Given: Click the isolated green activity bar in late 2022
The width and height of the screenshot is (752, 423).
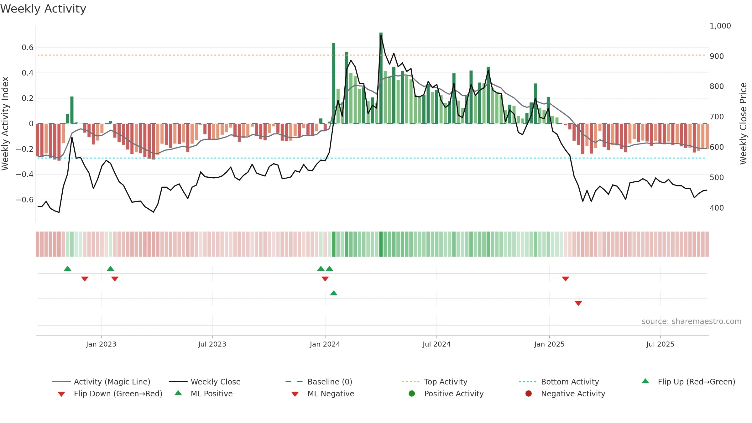Looking at the screenshot, I should pos(72,110).
